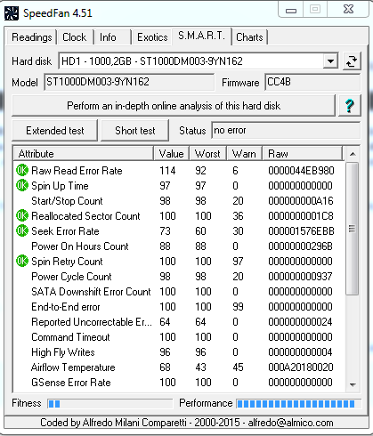Click the SpeedFan app icon in title bar
Viewport: 373px width, 436px height.
point(12,13)
